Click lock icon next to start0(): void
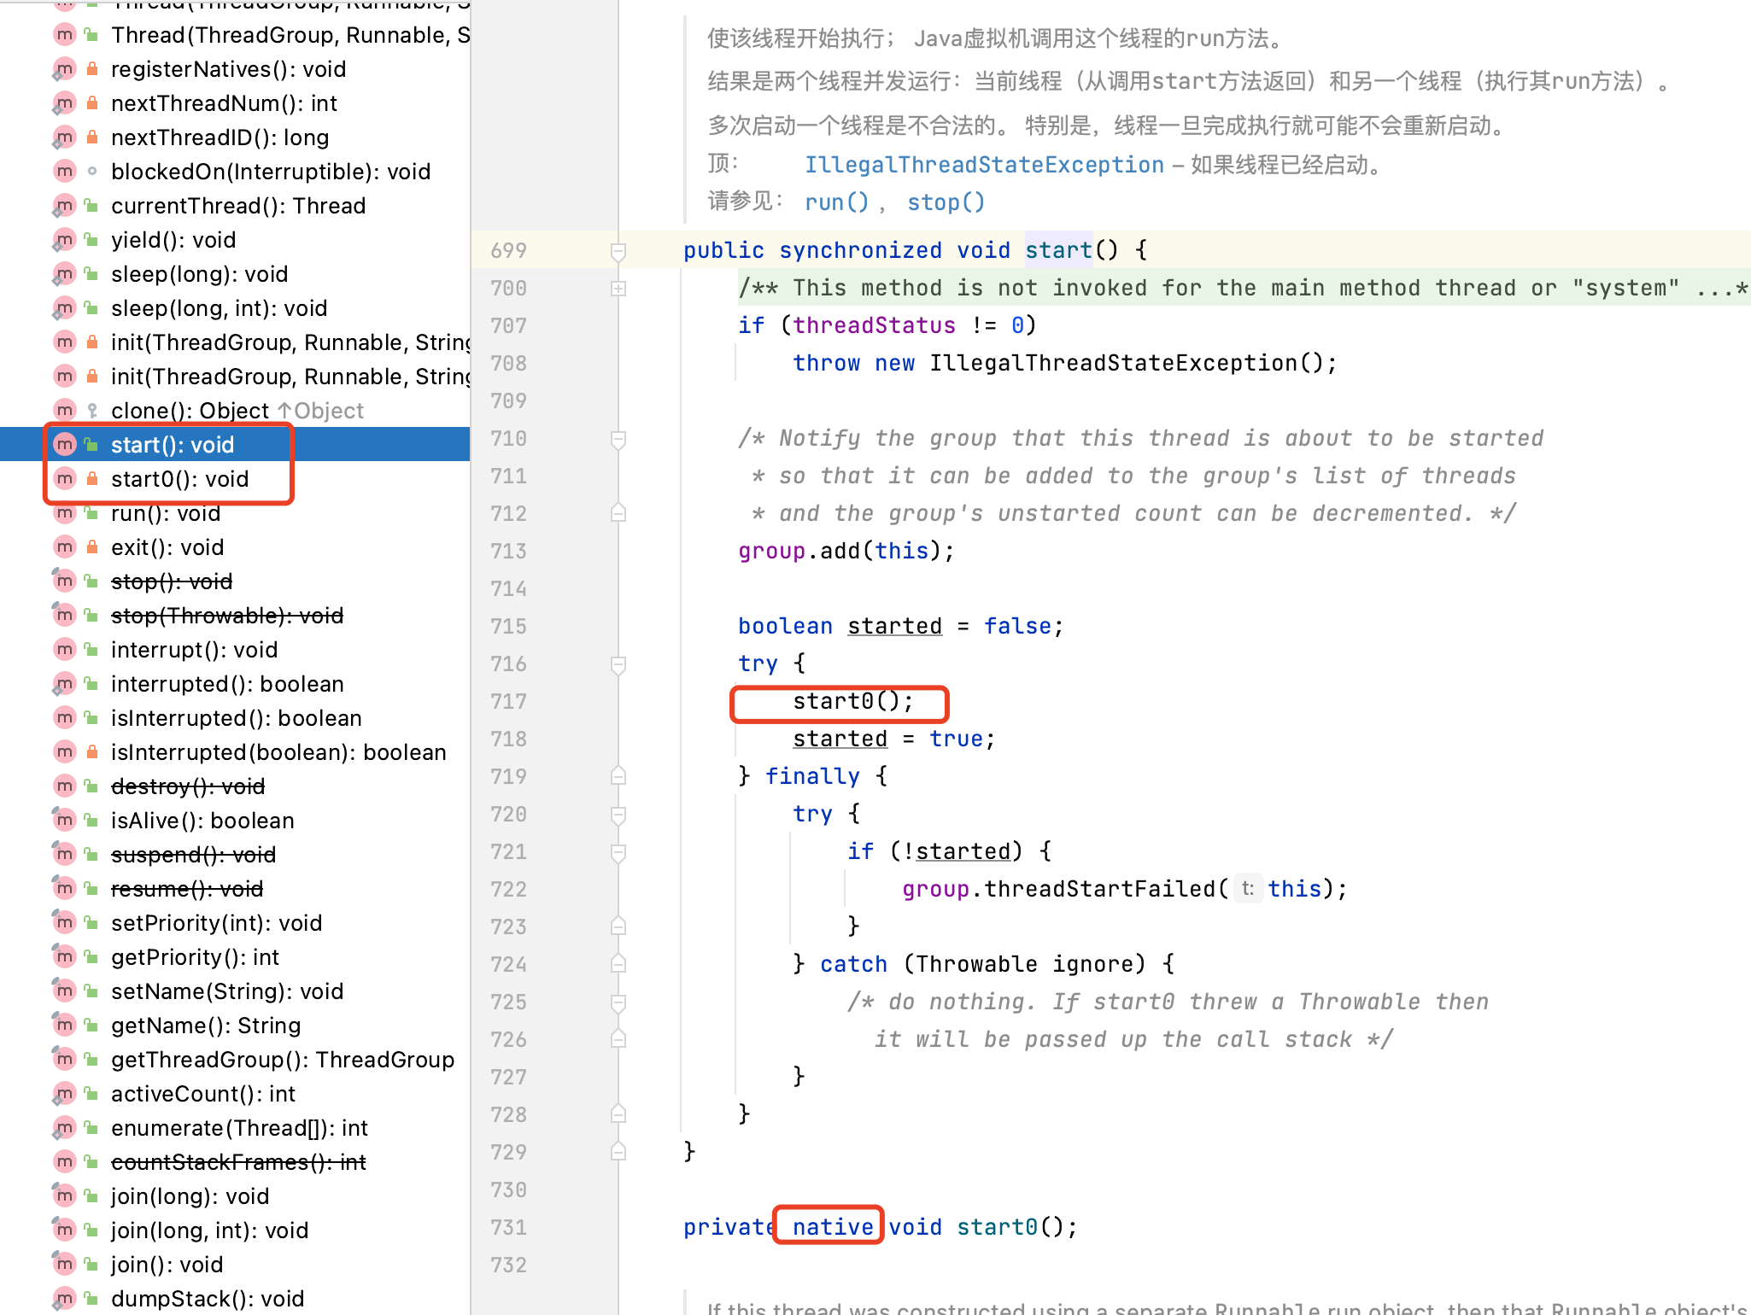The width and height of the screenshot is (1751, 1315). point(92,479)
